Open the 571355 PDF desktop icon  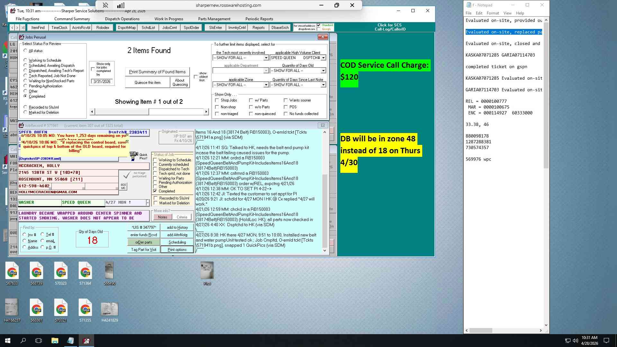click(85, 310)
